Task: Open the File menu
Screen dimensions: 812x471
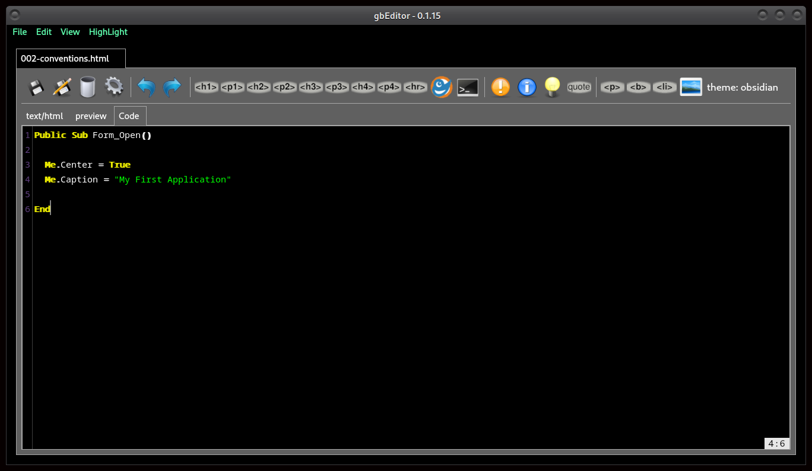Action: point(20,32)
